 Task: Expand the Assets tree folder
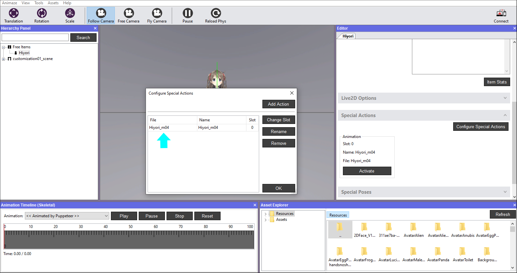coord(265,220)
